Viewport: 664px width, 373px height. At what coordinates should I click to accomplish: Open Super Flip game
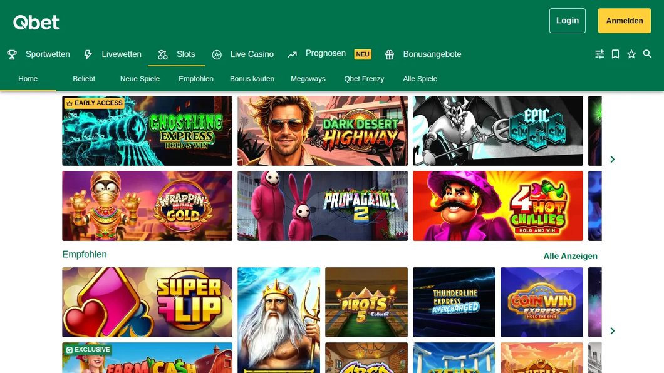pos(147,302)
